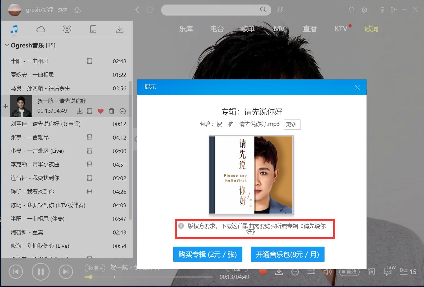Image resolution: width=424 pixels, height=287 pixels.
Task: Open the 歌单 tab
Action: 248,29
